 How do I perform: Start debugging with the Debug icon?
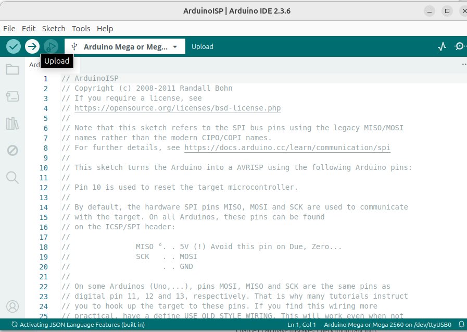pyautogui.click(x=51, y=46)
